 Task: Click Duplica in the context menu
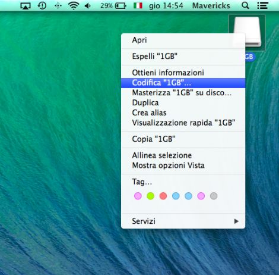183,103
